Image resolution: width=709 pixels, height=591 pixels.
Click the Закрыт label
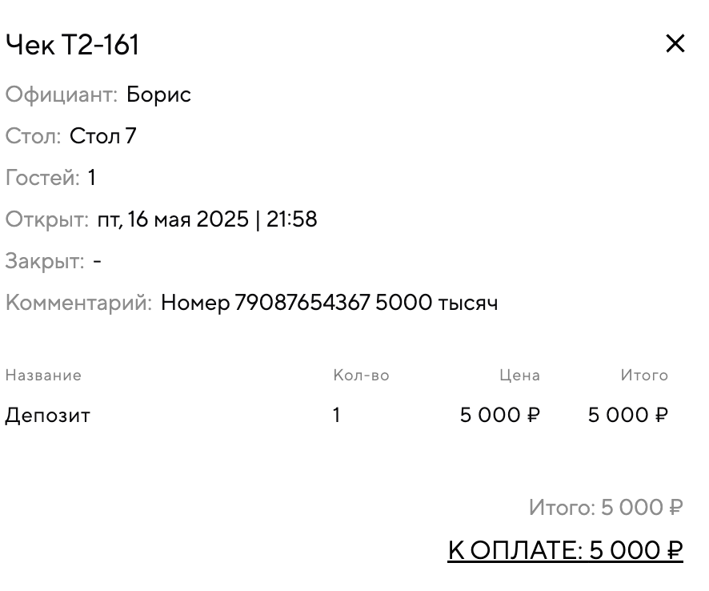44,261
